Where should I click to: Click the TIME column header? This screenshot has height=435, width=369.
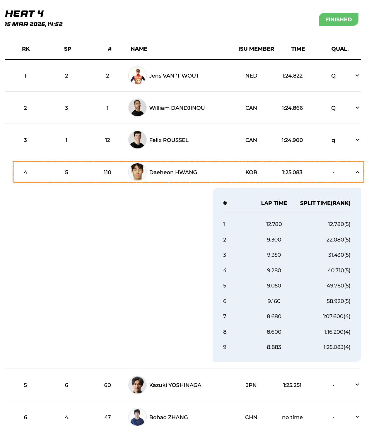[x=298, y=49]
